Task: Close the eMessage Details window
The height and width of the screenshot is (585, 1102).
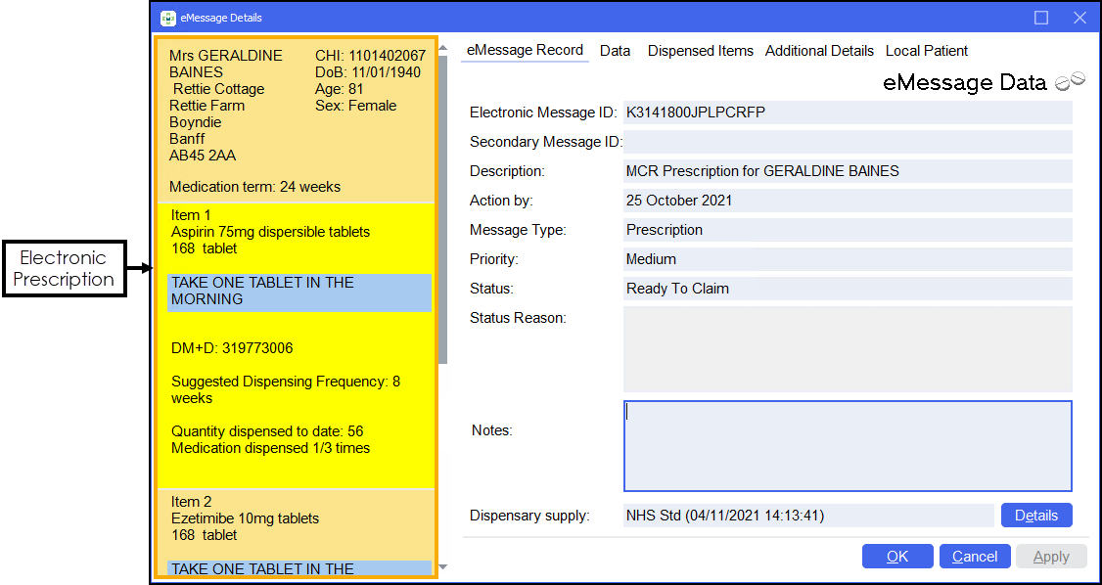Action: pyautogui.click(x=1079, y=18)
